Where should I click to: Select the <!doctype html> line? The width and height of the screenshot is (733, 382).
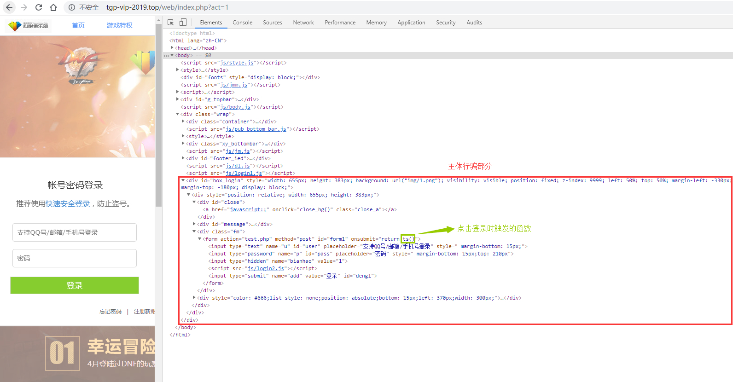[x=192, y=33]
